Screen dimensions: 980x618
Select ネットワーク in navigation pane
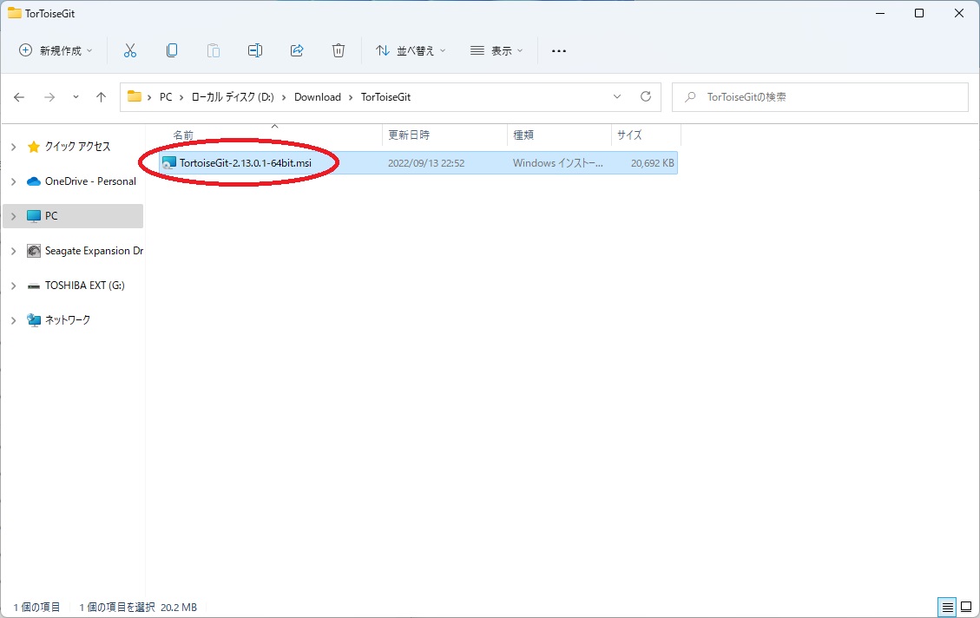[68, 320]
